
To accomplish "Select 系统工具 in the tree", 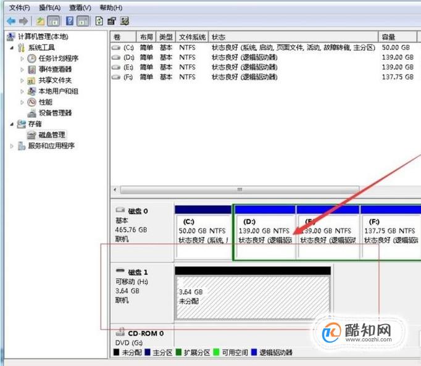I will click(41, 48).
